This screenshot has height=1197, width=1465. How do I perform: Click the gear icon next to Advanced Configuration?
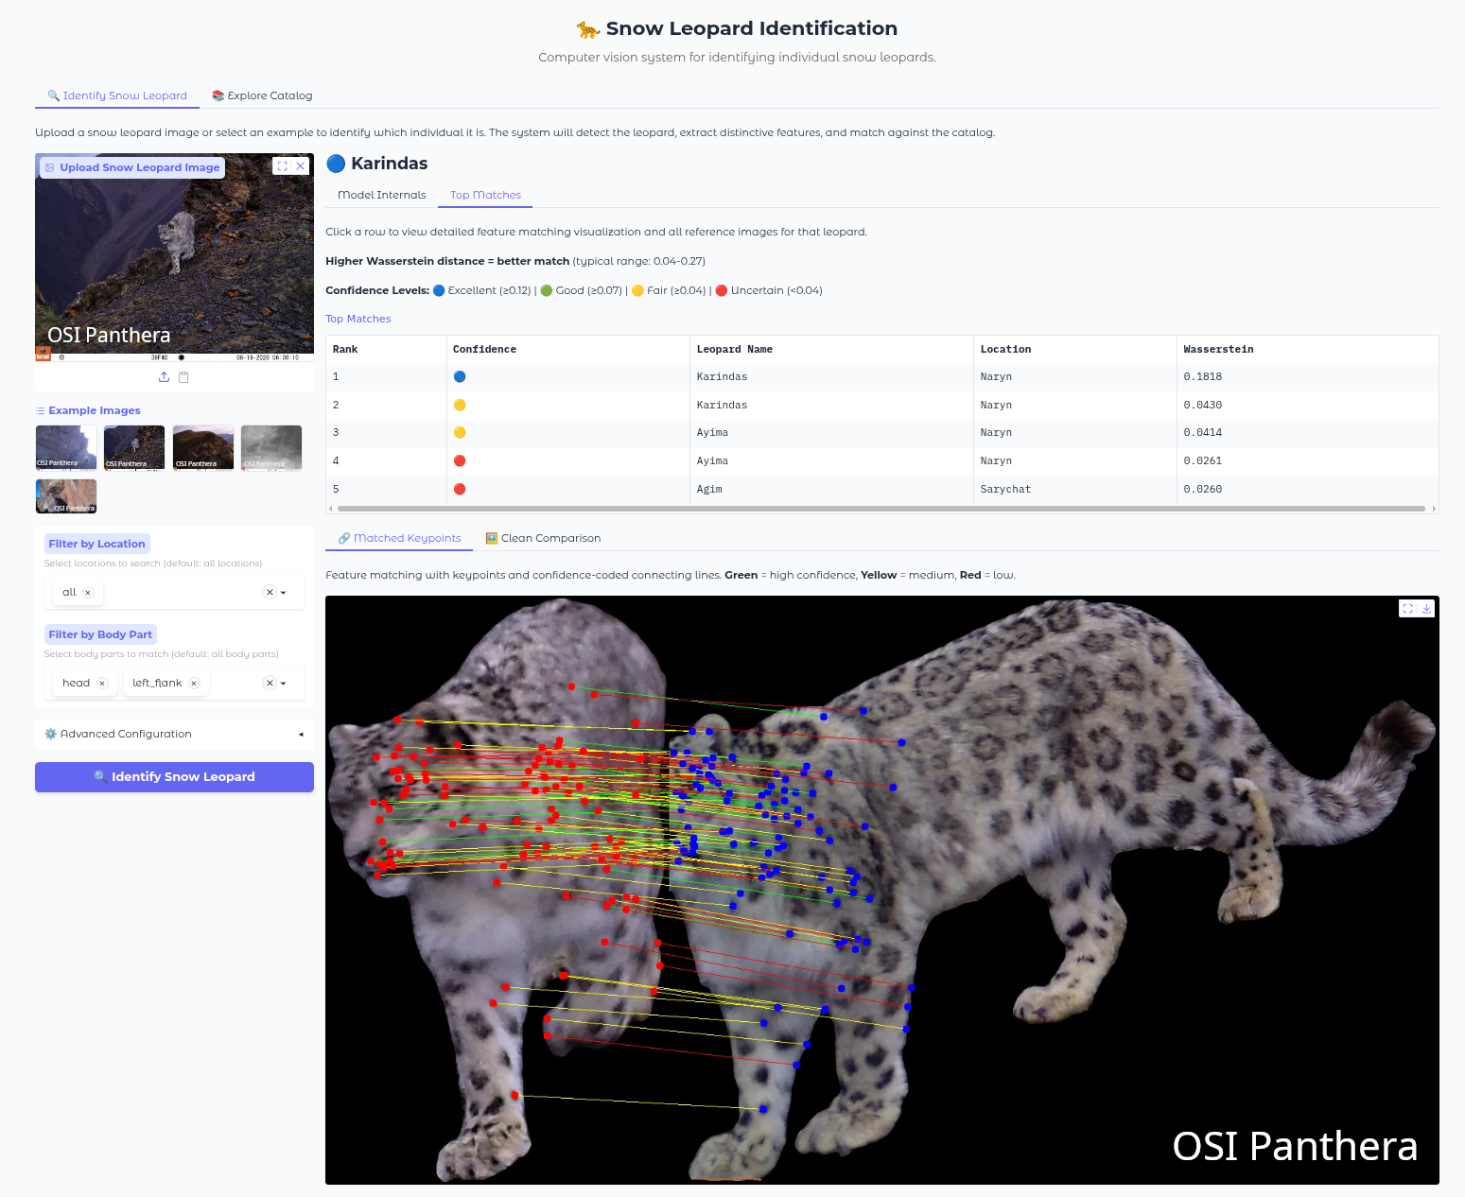[49, 734]
